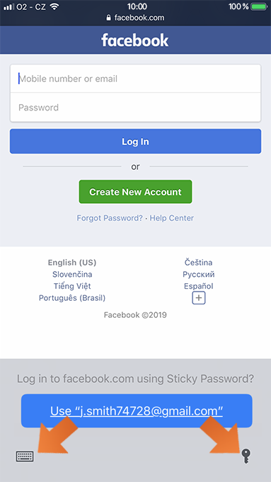Screen dimensions: 271x482
Task: Click the facebook logo in header
Action: click(x=135, y=40)
